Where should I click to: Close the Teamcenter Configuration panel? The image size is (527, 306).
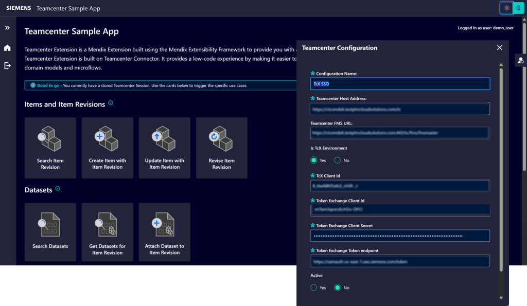499,48
